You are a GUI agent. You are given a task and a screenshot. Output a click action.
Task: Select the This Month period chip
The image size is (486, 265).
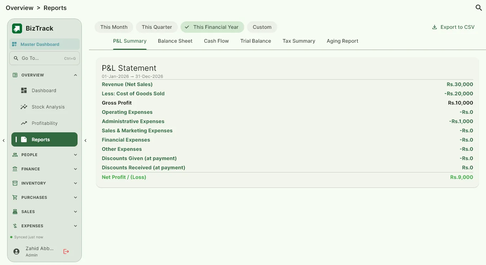click(114, 27)
